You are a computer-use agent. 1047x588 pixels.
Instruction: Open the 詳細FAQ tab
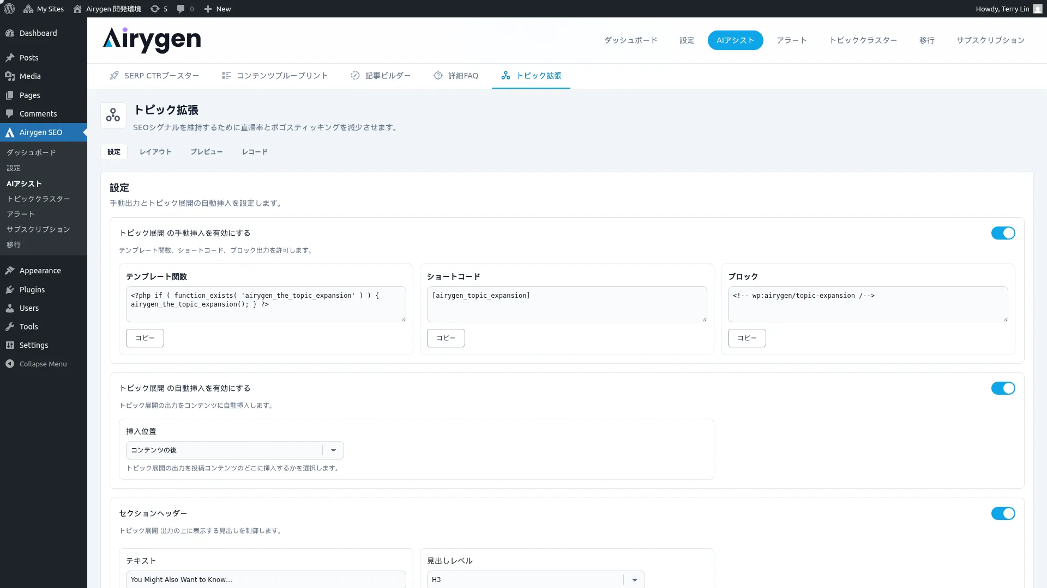(x=456, y=76)
